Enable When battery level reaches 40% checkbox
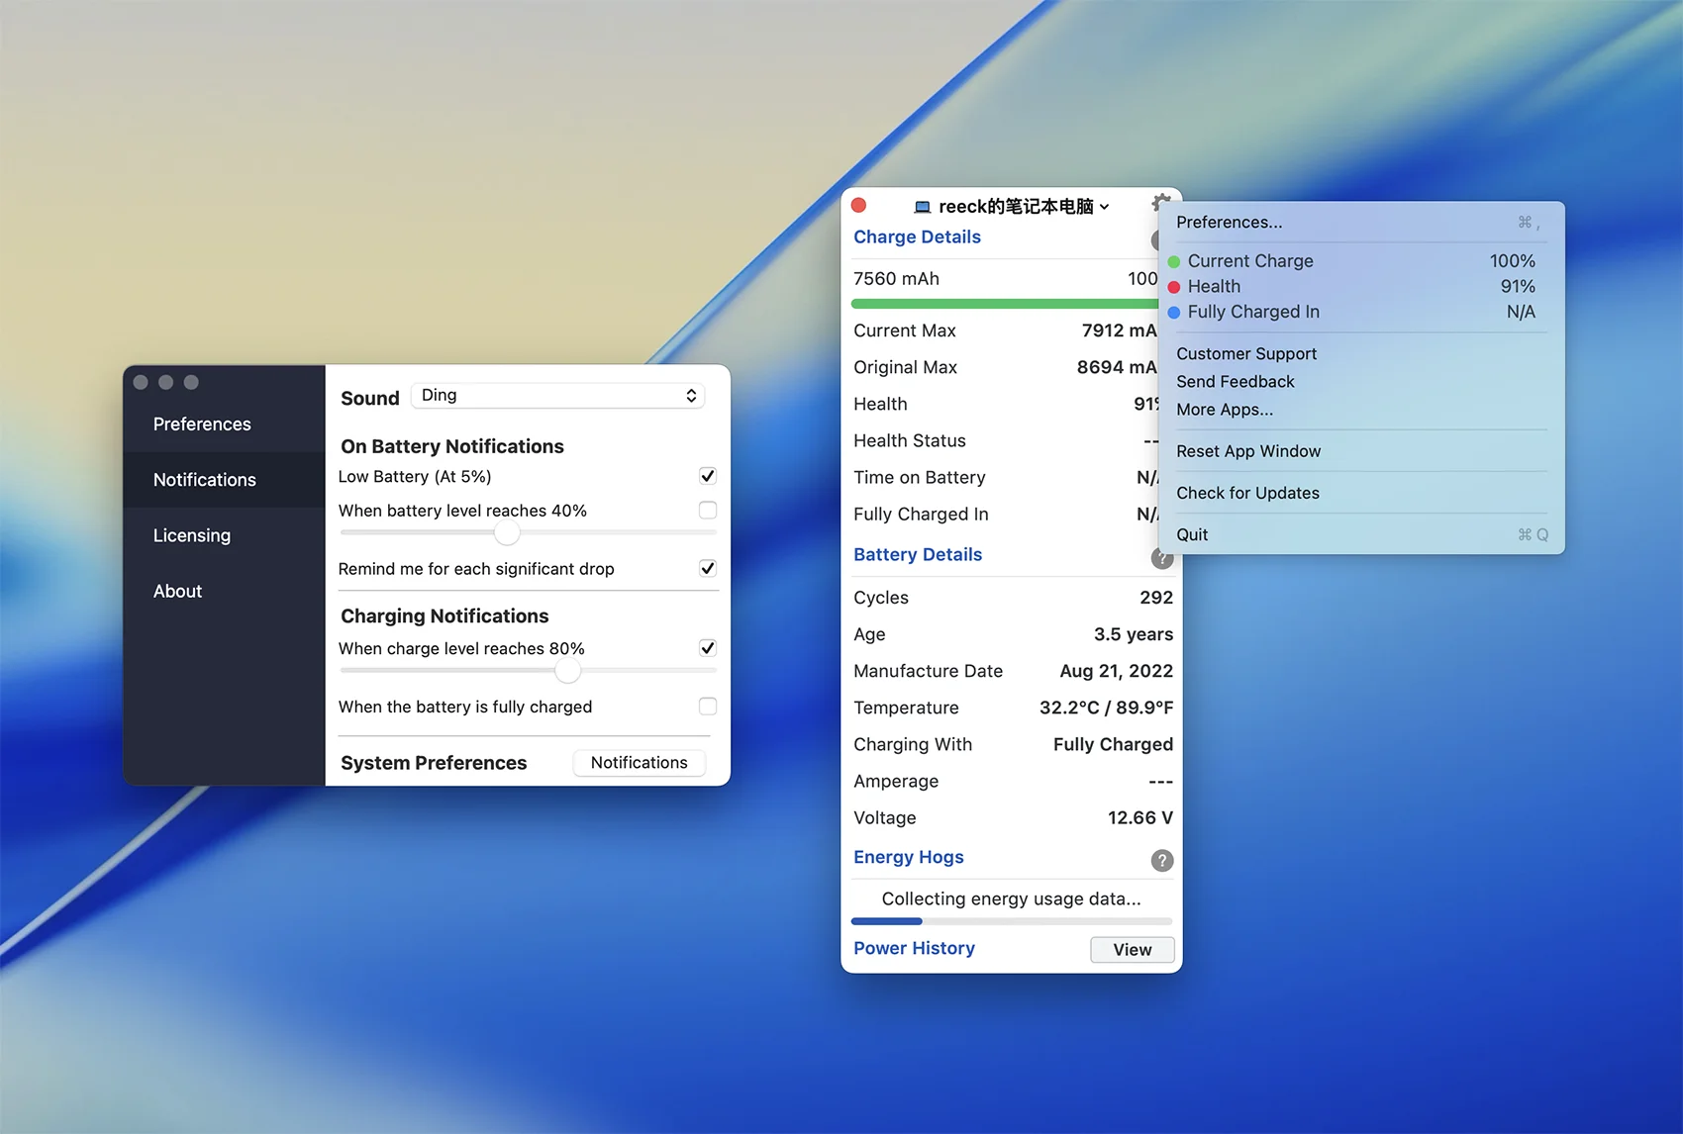Screen dimensions: 1683x1134 tap(707, 511)
